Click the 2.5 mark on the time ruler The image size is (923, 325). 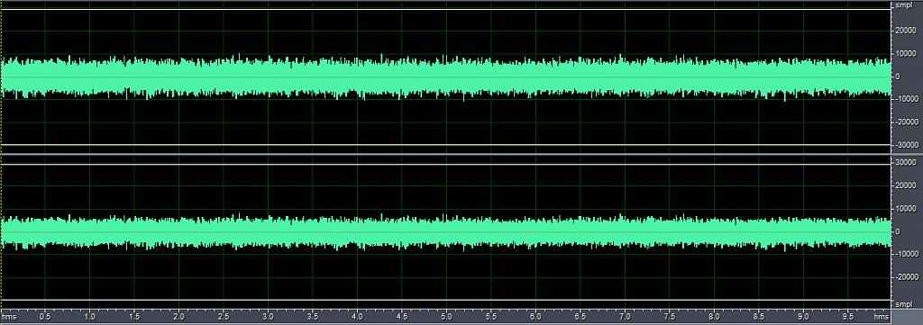tap(224, 316)
